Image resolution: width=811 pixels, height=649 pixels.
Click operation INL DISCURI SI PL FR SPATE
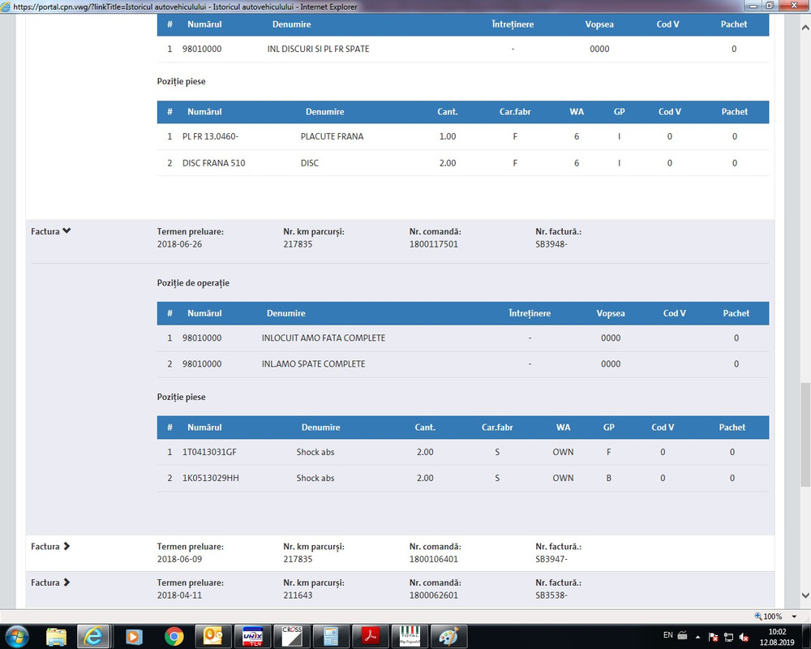(318, 49)
